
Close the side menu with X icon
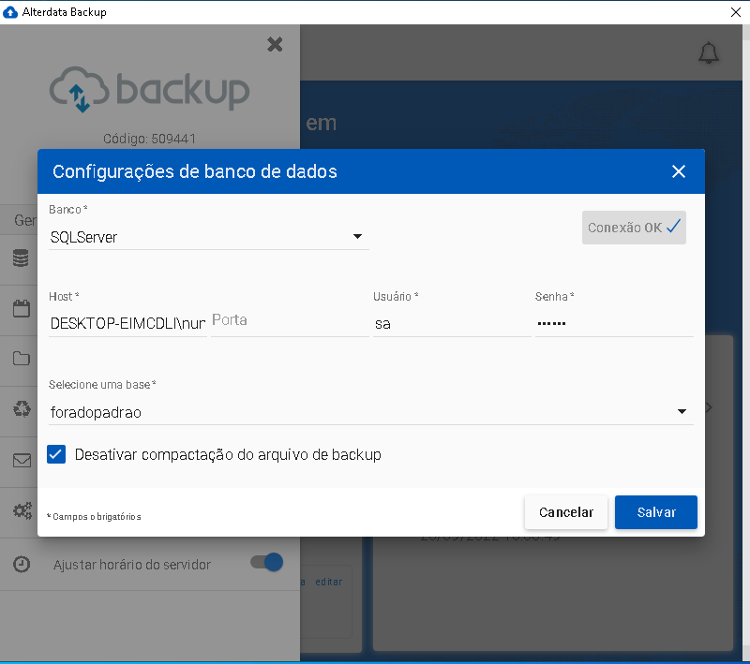(x=275, y=44)
